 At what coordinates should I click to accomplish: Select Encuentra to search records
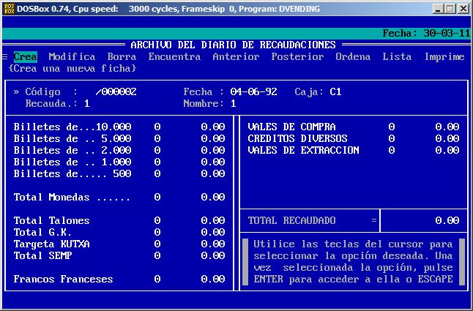[174, 56]
